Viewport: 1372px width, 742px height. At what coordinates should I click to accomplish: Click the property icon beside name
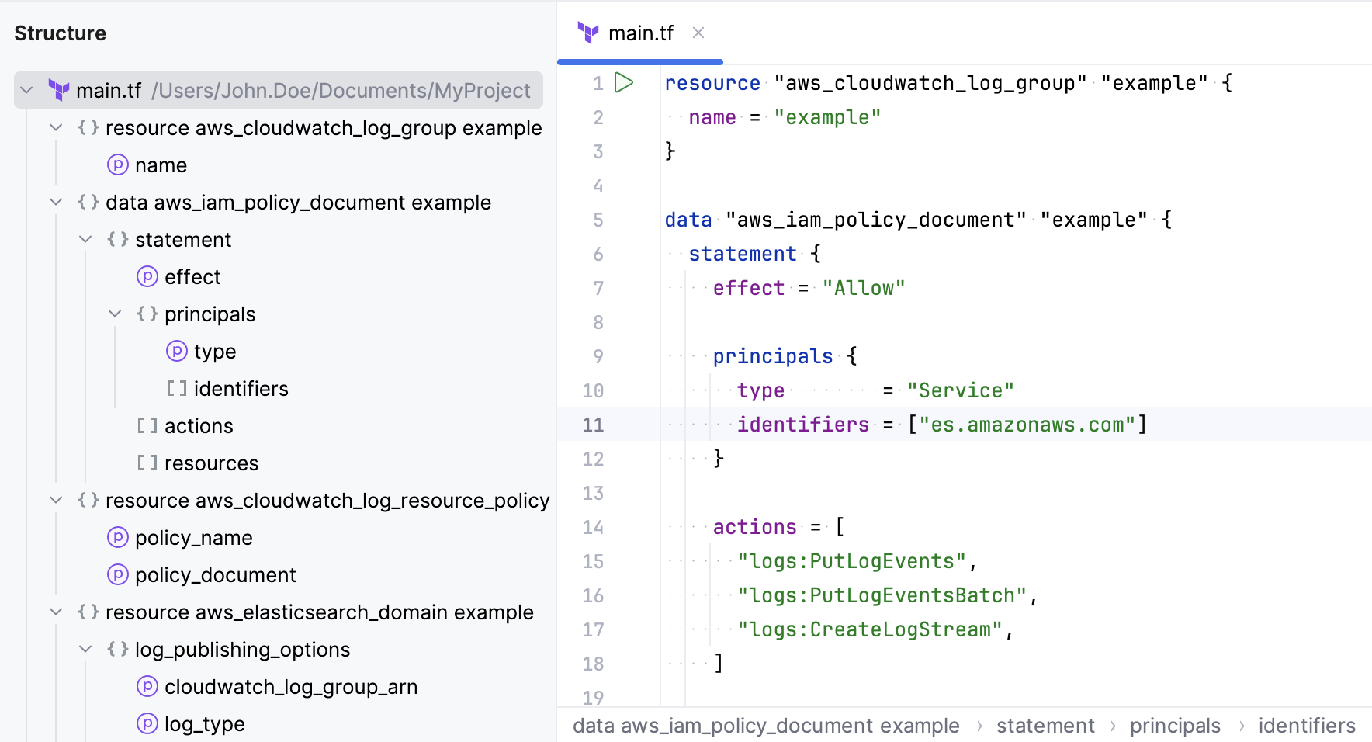coord(117,165)
